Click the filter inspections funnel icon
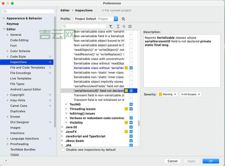The image size is (225, 166). tap(111, 27)
